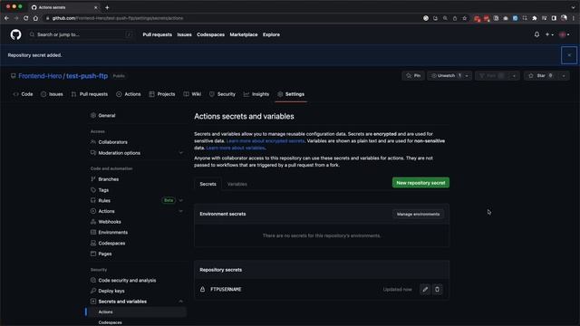
Task: Open the Frontend-Hero owner link
Action: (40, 76)
